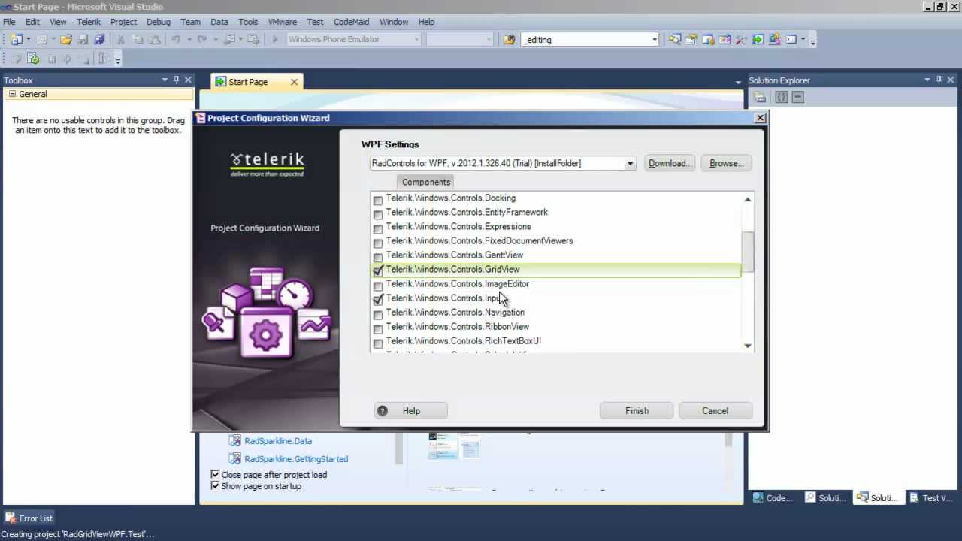Open Solution Explorer from toolbar icon
Screen dimensions: 962x541
coord(675,39)
